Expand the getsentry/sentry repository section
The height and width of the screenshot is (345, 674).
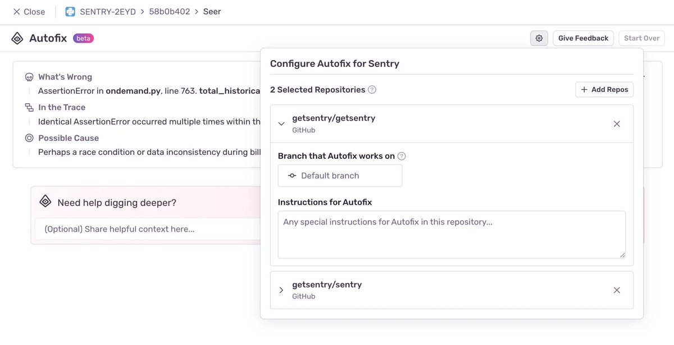tap(281, 290)
